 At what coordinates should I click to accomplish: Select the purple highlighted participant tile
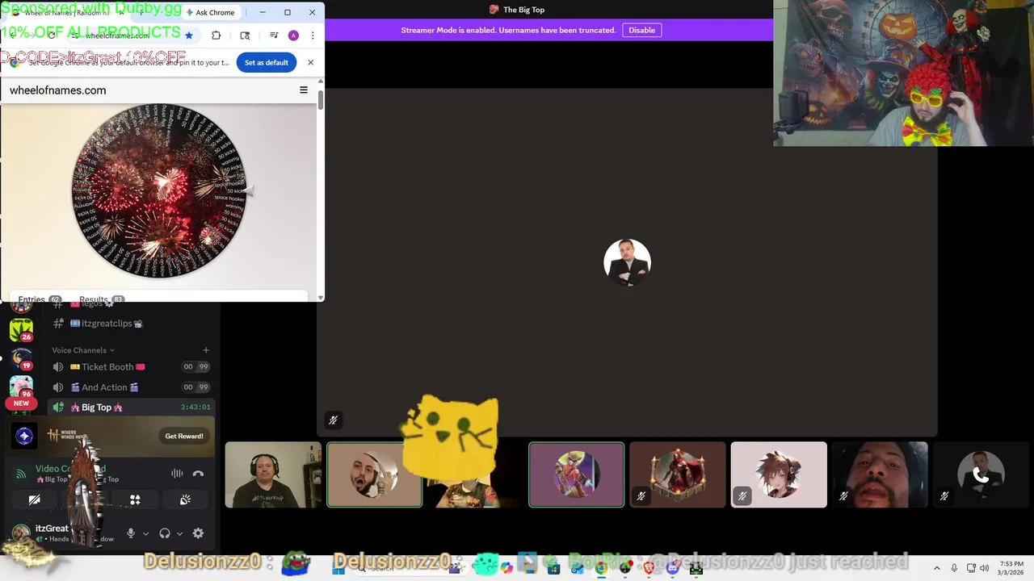click(x=576, y=474)
